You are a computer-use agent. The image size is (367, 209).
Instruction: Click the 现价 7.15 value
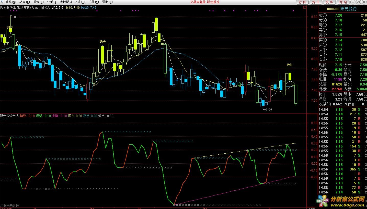click(338, 65)
